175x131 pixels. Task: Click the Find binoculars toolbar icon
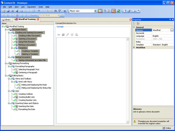click(56, 11)
